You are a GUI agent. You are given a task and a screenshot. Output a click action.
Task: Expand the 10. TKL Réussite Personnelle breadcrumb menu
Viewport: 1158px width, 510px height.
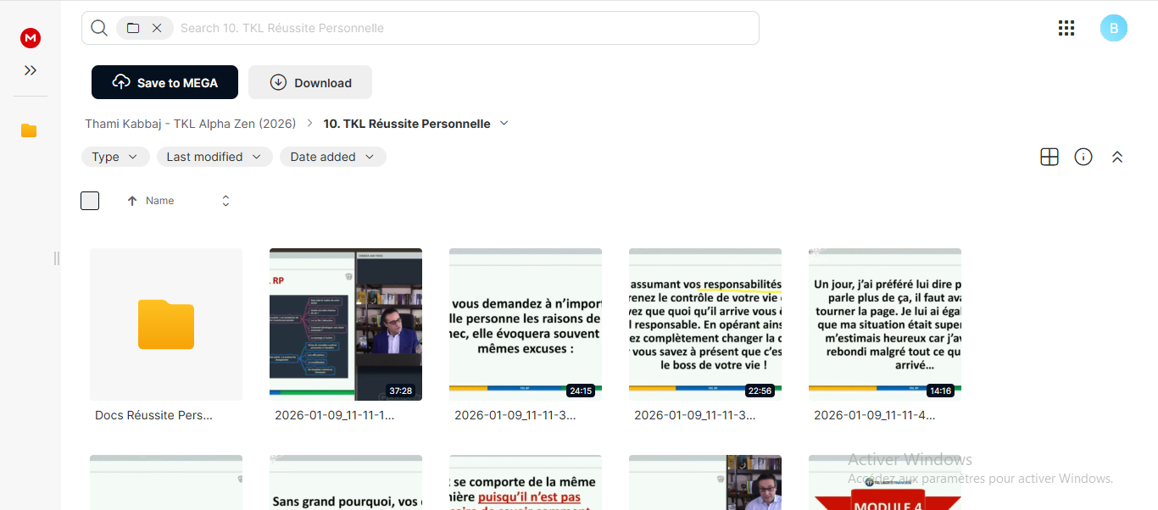(x=504, y=123)
